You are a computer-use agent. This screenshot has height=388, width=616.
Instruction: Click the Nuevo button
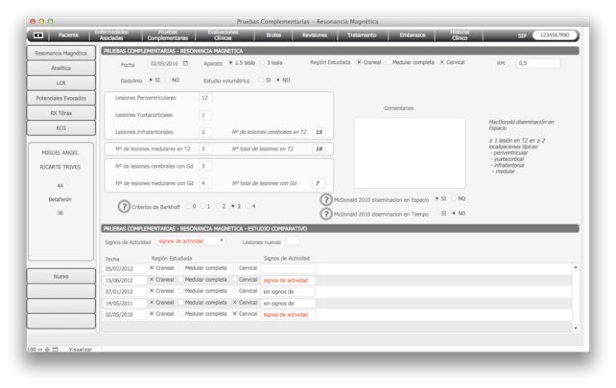[61, 276]
